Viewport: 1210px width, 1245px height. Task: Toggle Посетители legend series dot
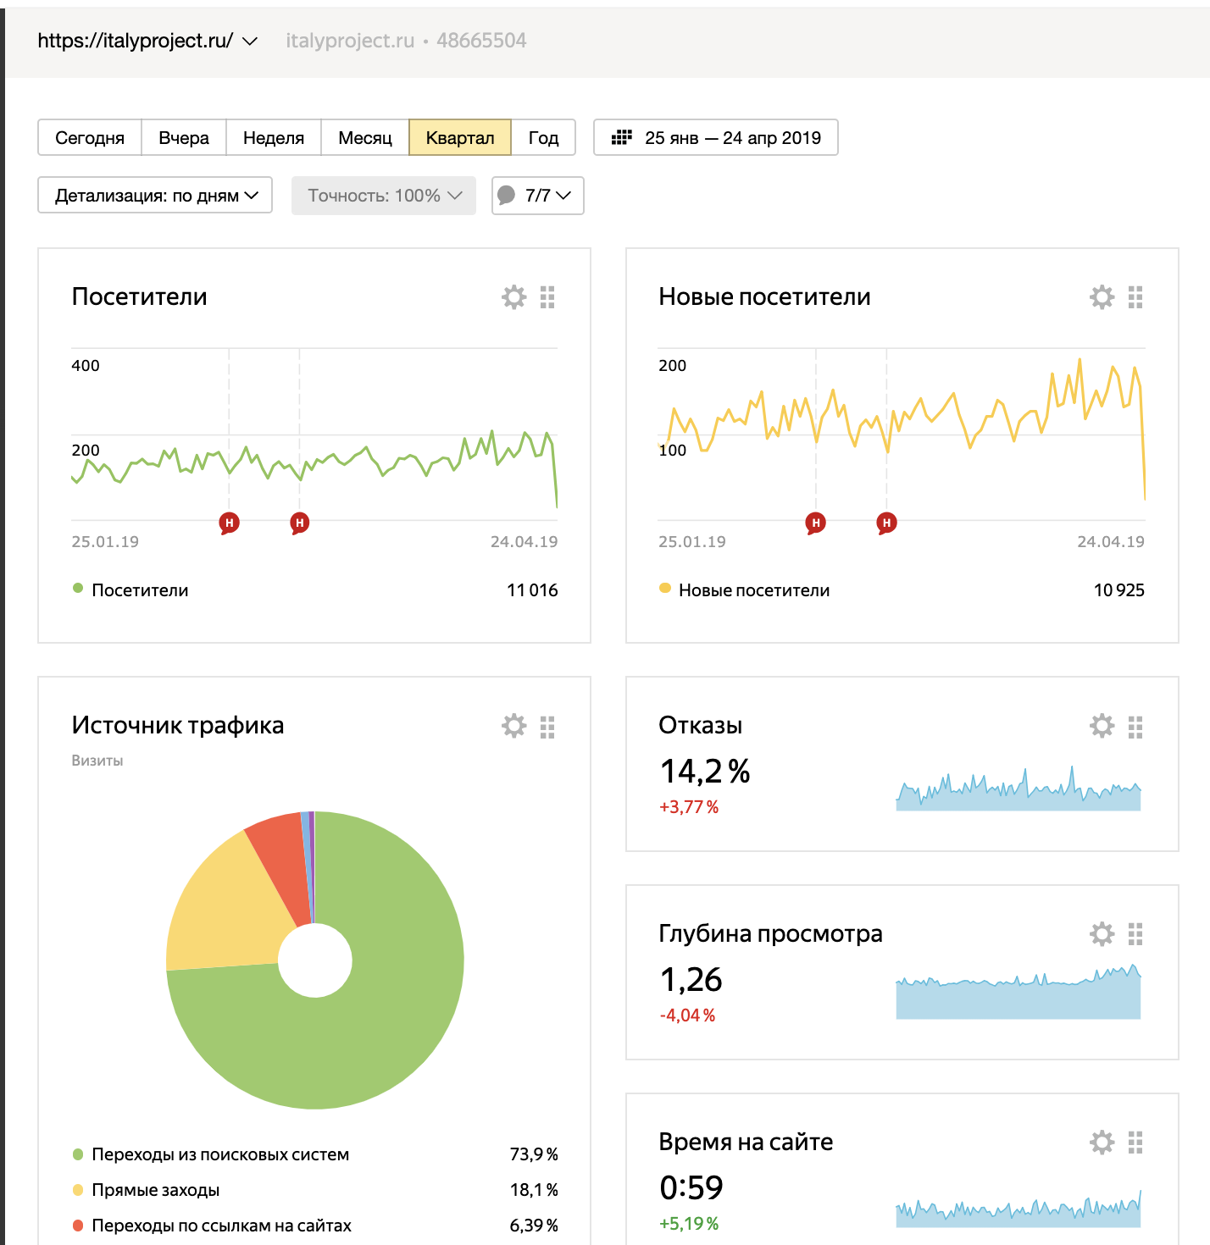pos(78,589)
